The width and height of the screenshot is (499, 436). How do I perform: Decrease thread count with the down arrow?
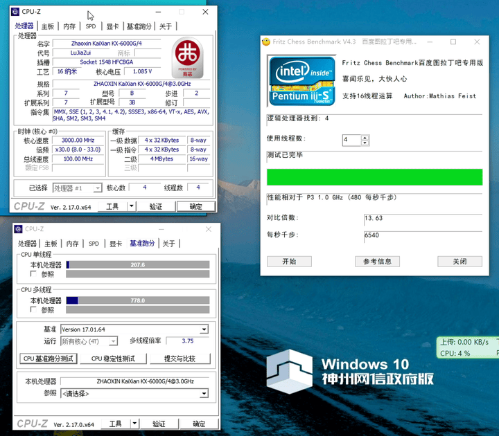click(x=365, y=143)
